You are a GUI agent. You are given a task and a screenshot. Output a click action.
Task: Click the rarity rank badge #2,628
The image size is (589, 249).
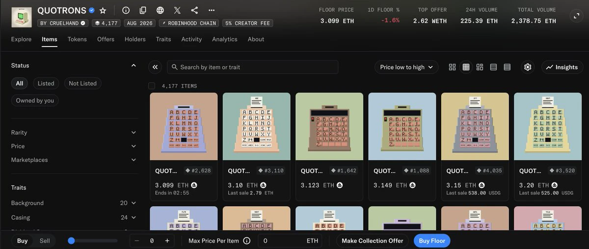pyautogui.click(x=198, y=171)
